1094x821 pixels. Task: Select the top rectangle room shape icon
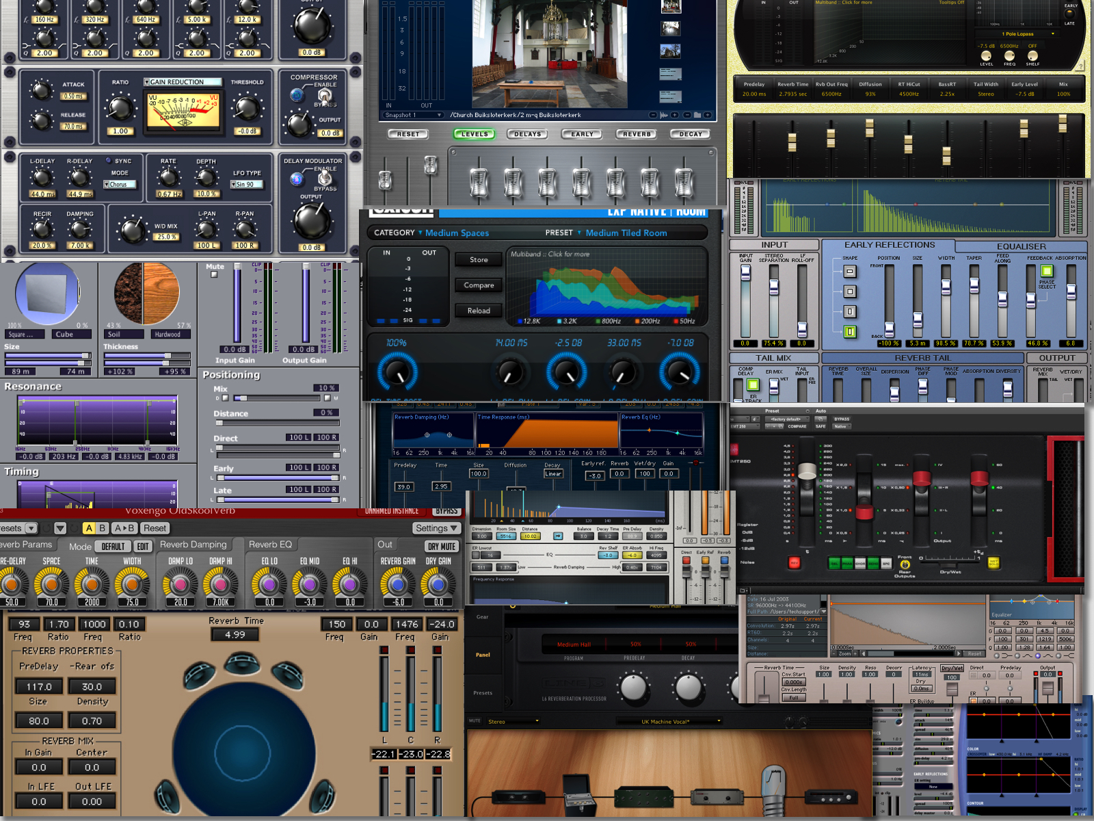click(x=850, y=272)
